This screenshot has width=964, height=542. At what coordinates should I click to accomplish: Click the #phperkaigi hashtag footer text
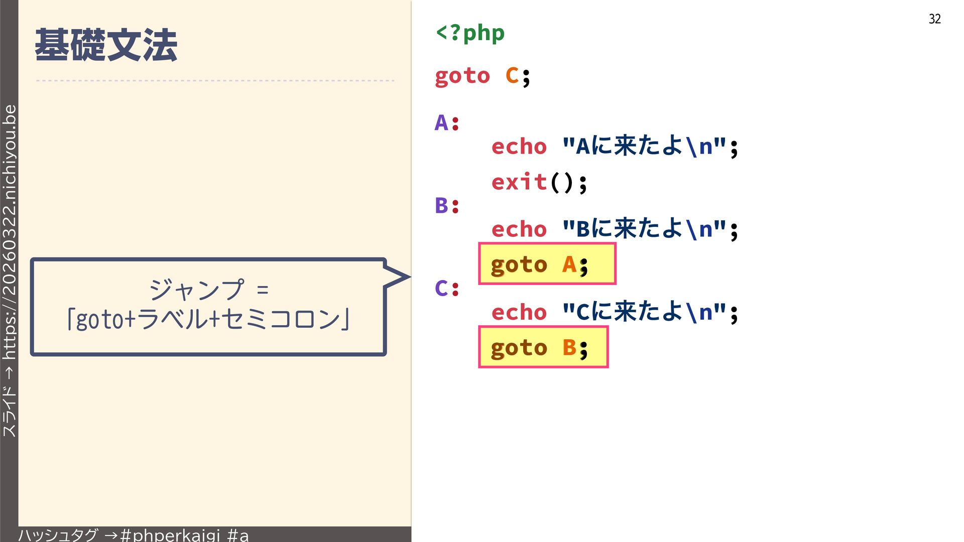pyautogui.click(x=171, y=534)
